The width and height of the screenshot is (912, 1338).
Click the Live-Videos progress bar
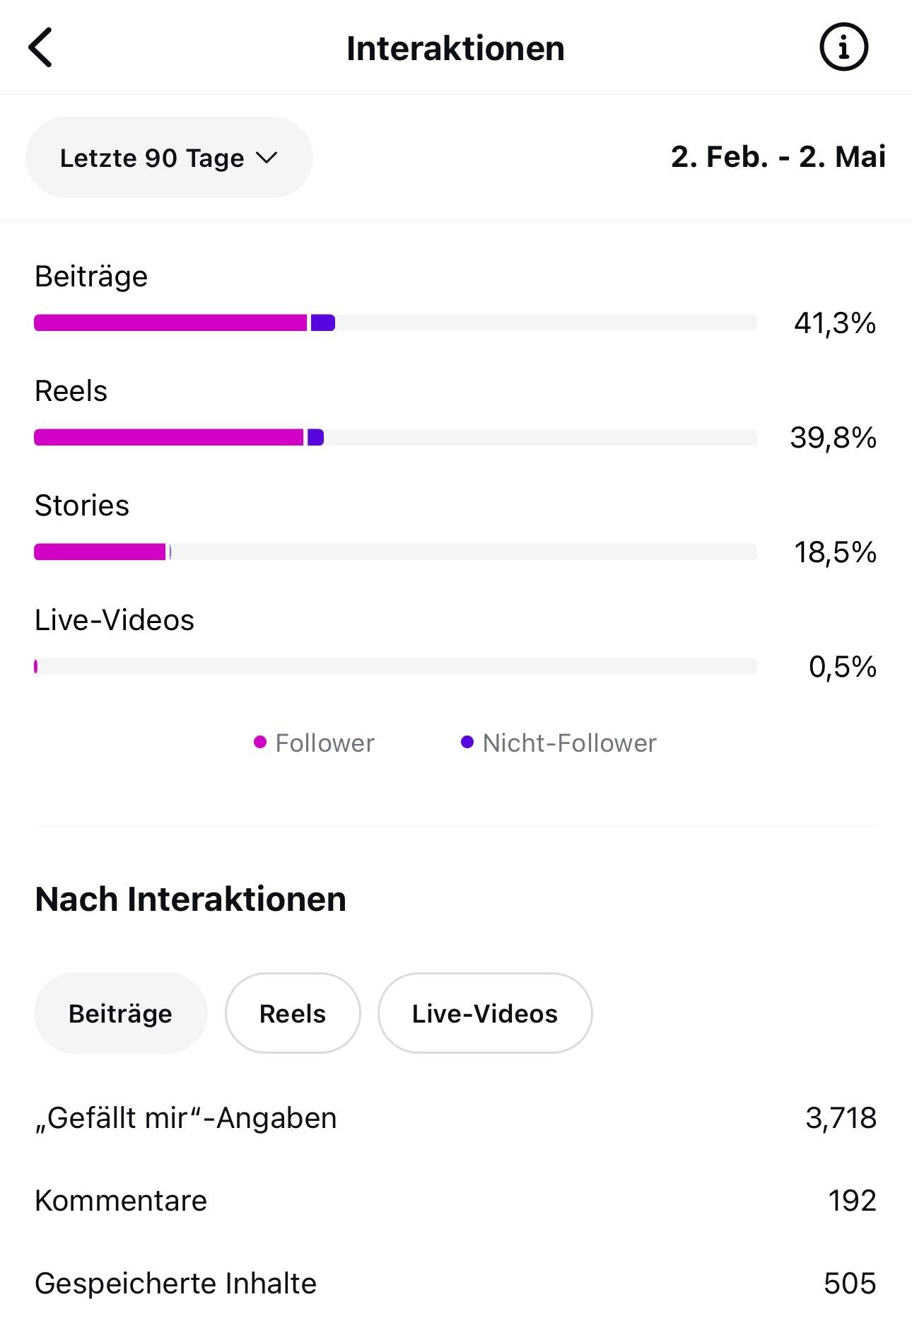[x=395, y=667]
